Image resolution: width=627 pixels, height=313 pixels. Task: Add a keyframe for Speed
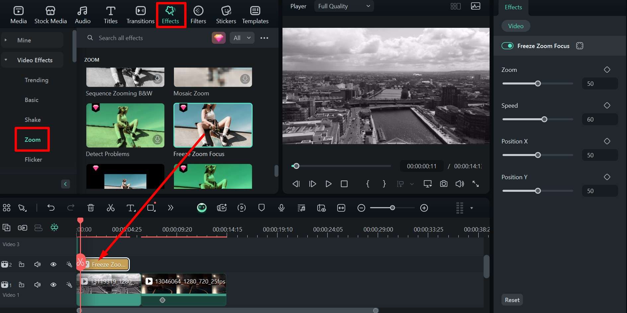(607, 105)
